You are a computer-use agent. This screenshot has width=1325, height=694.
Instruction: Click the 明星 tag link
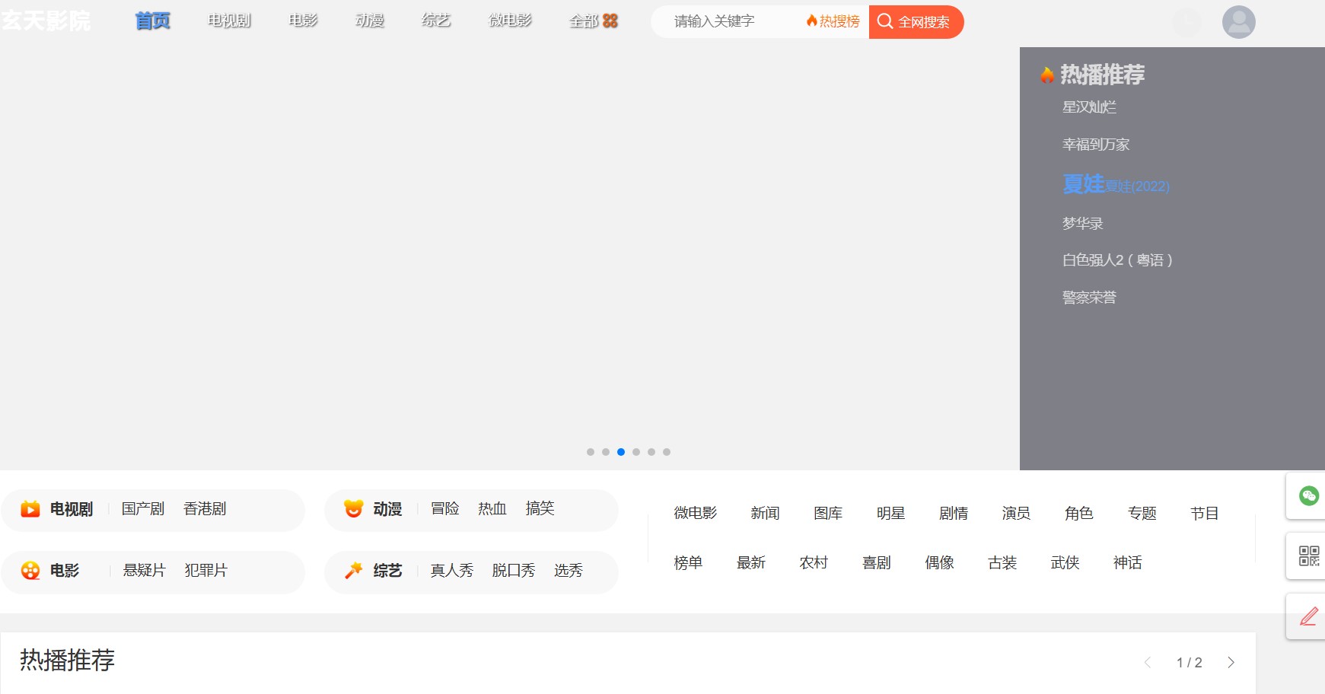[890, 514]
